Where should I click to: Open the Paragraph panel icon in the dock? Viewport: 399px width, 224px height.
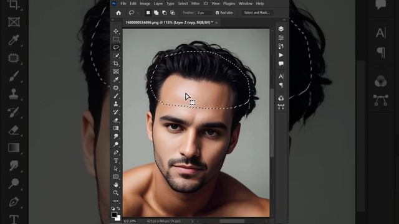pyautogui.click(x=281, y=85)
